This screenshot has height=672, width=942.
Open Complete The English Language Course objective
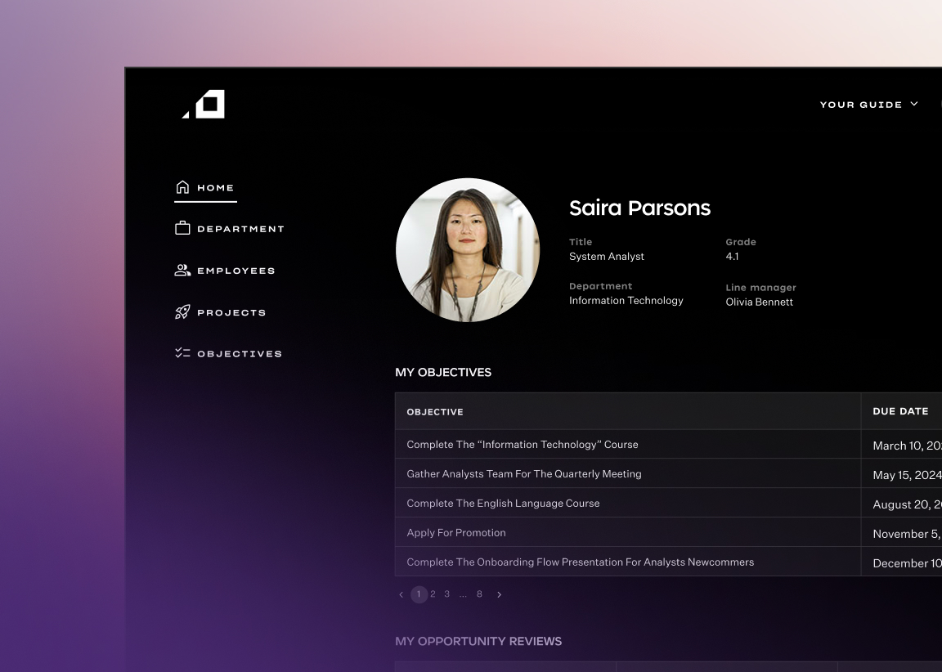click(x=503, y=503)
